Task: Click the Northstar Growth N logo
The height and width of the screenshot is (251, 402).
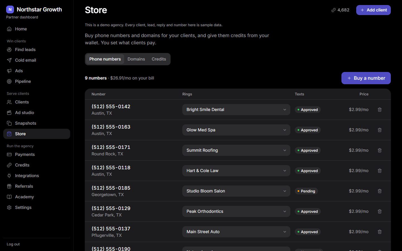Action: 10,9
